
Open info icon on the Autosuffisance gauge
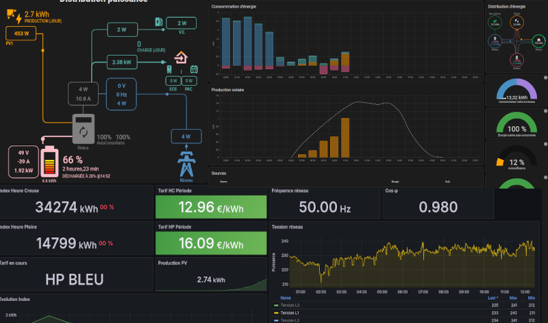545,144
